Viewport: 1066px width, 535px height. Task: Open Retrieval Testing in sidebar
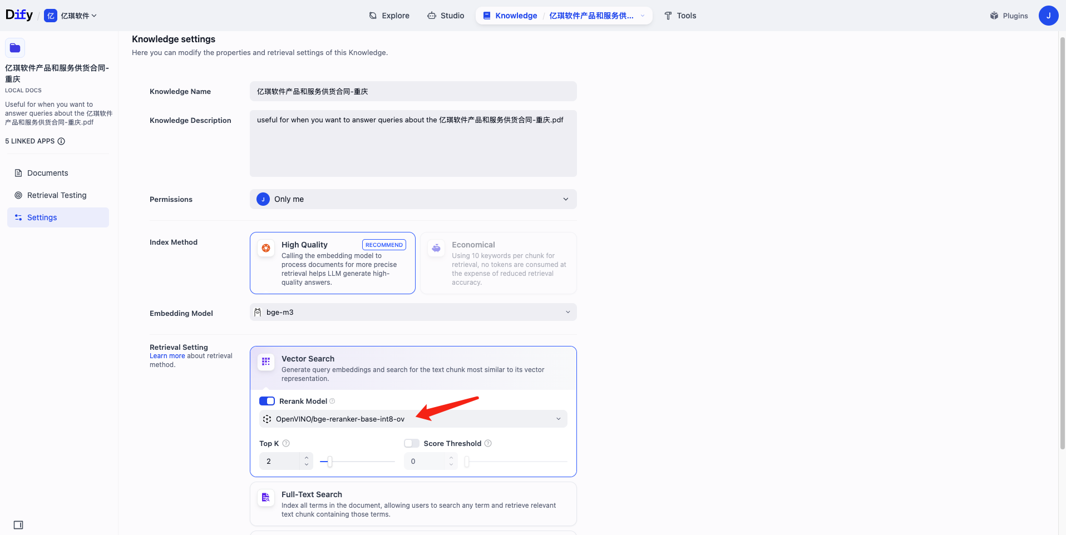57,195
